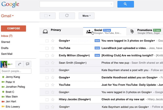Open chat with Max Stein

coord(12,97)
